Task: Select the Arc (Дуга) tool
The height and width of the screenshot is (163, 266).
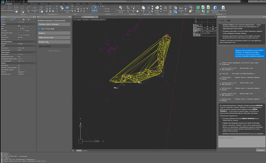Action: 29,8
